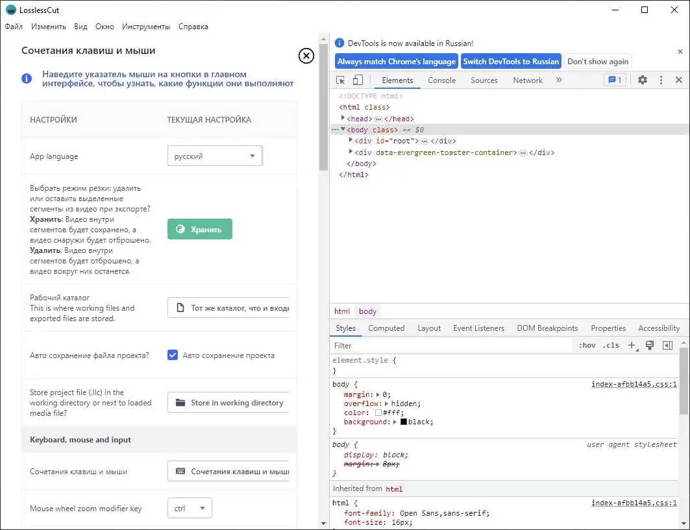Click the new style rule plus icon

tap(632, 346)
